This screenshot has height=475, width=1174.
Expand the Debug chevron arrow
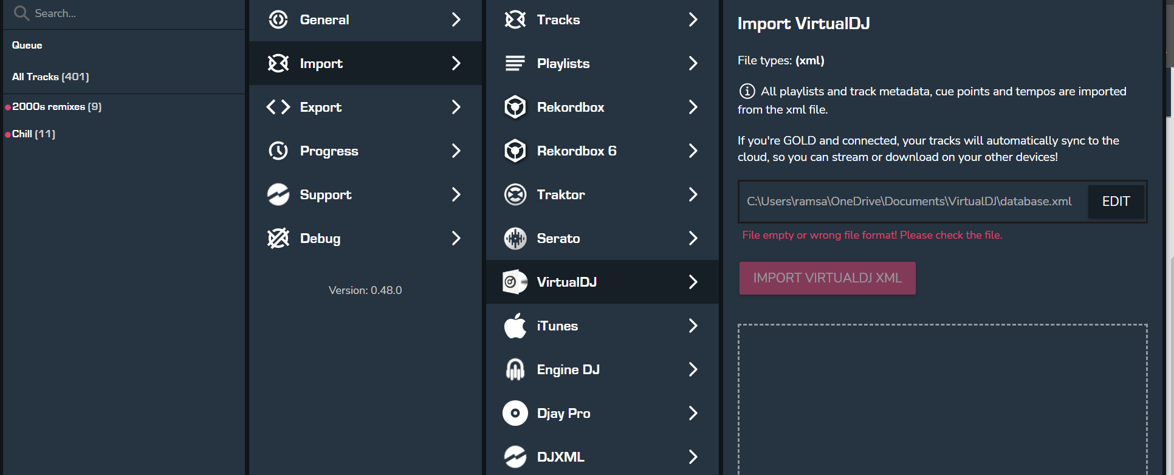[x=456, y=238]
